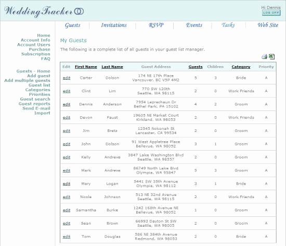Click the '19605 NE Market Court' address

pos(156,115)
